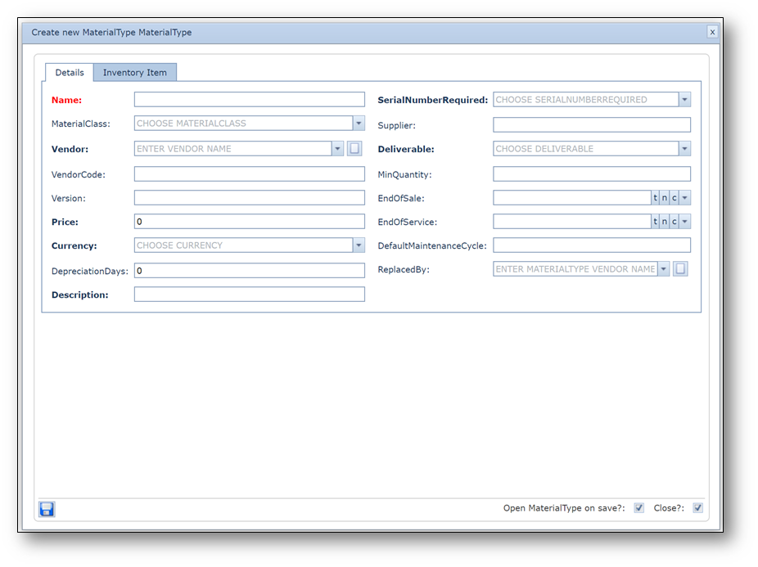
Task: Click the Choose Currency combo field
Action: click(244, 245)
